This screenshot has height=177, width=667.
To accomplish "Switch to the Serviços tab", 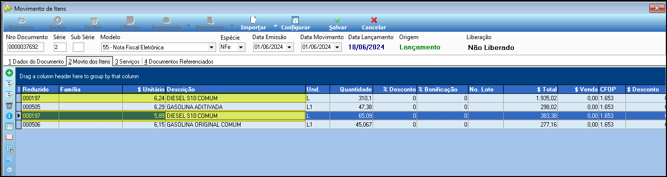I will coord(127,62).
